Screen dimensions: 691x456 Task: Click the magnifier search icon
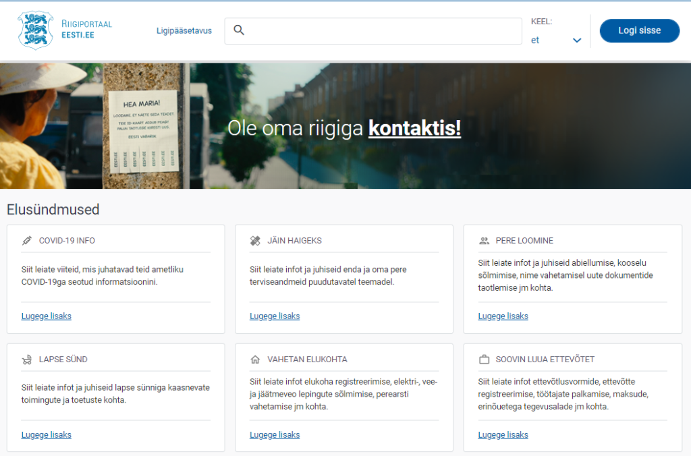click(x=239, y=30)
